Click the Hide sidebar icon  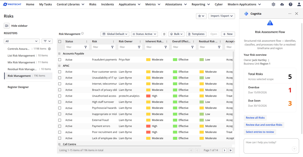(x=7, y=26)
